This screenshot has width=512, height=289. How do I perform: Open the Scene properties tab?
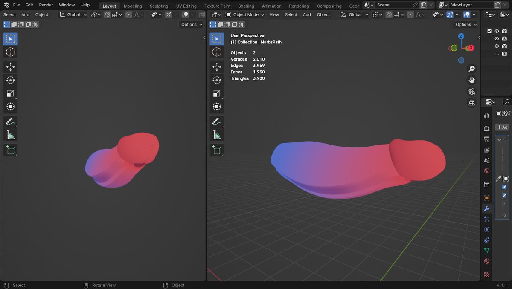pos(487,160)
